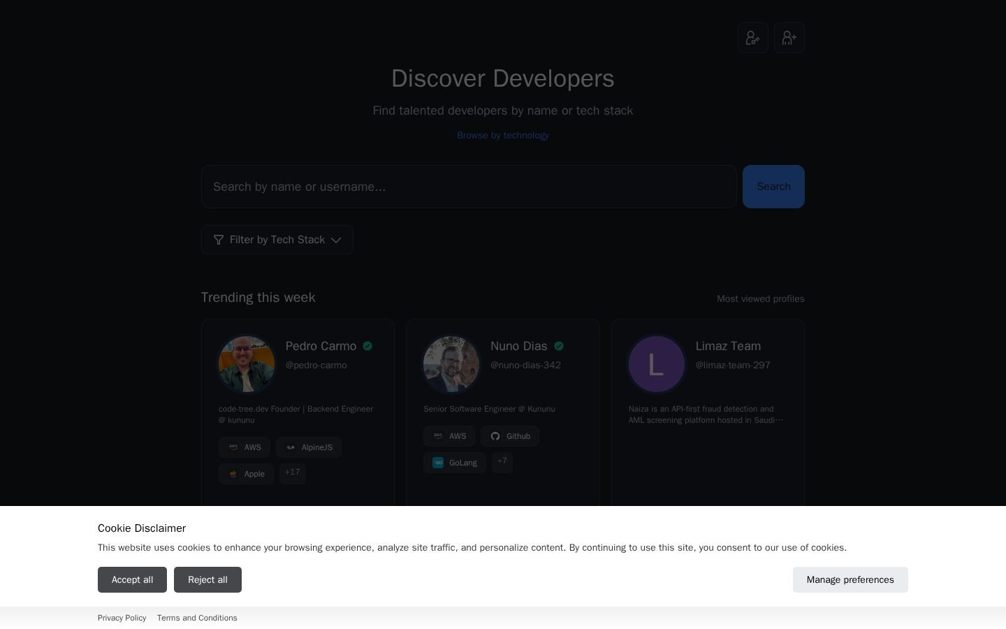The image size is (1006, 629).
Task: Open Pedro Carmo's avatar photo
Action: pos(247,364)
